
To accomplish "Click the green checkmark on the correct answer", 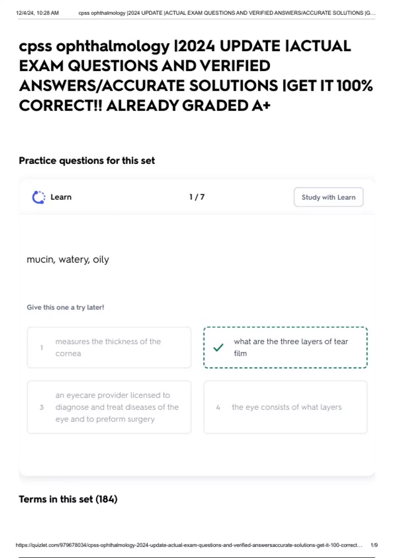I will point(218,347).
